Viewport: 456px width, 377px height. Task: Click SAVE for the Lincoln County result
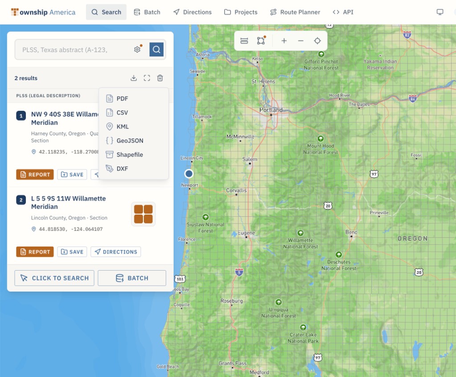point(72,252)
